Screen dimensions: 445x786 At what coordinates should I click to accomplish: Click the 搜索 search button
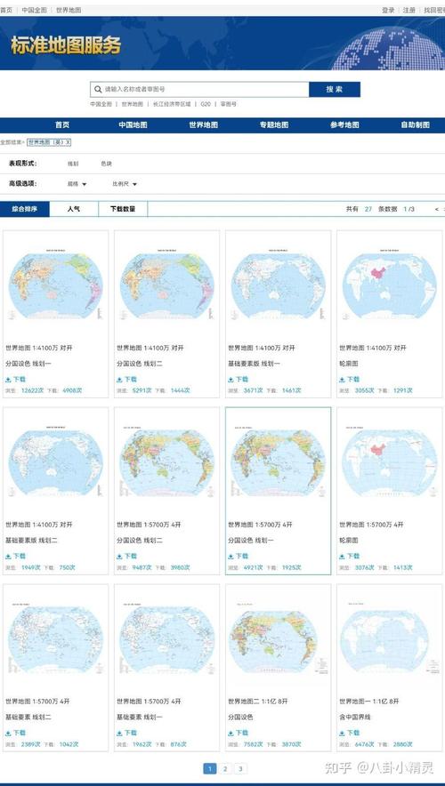pos(335,89)
